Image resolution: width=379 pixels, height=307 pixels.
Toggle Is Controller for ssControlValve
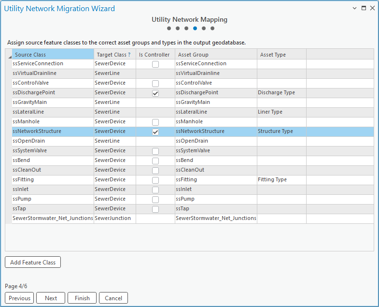coord(155,84)
